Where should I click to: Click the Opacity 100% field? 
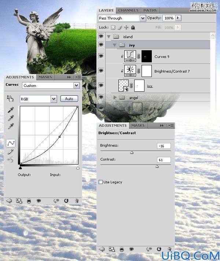tap(169, 18)
